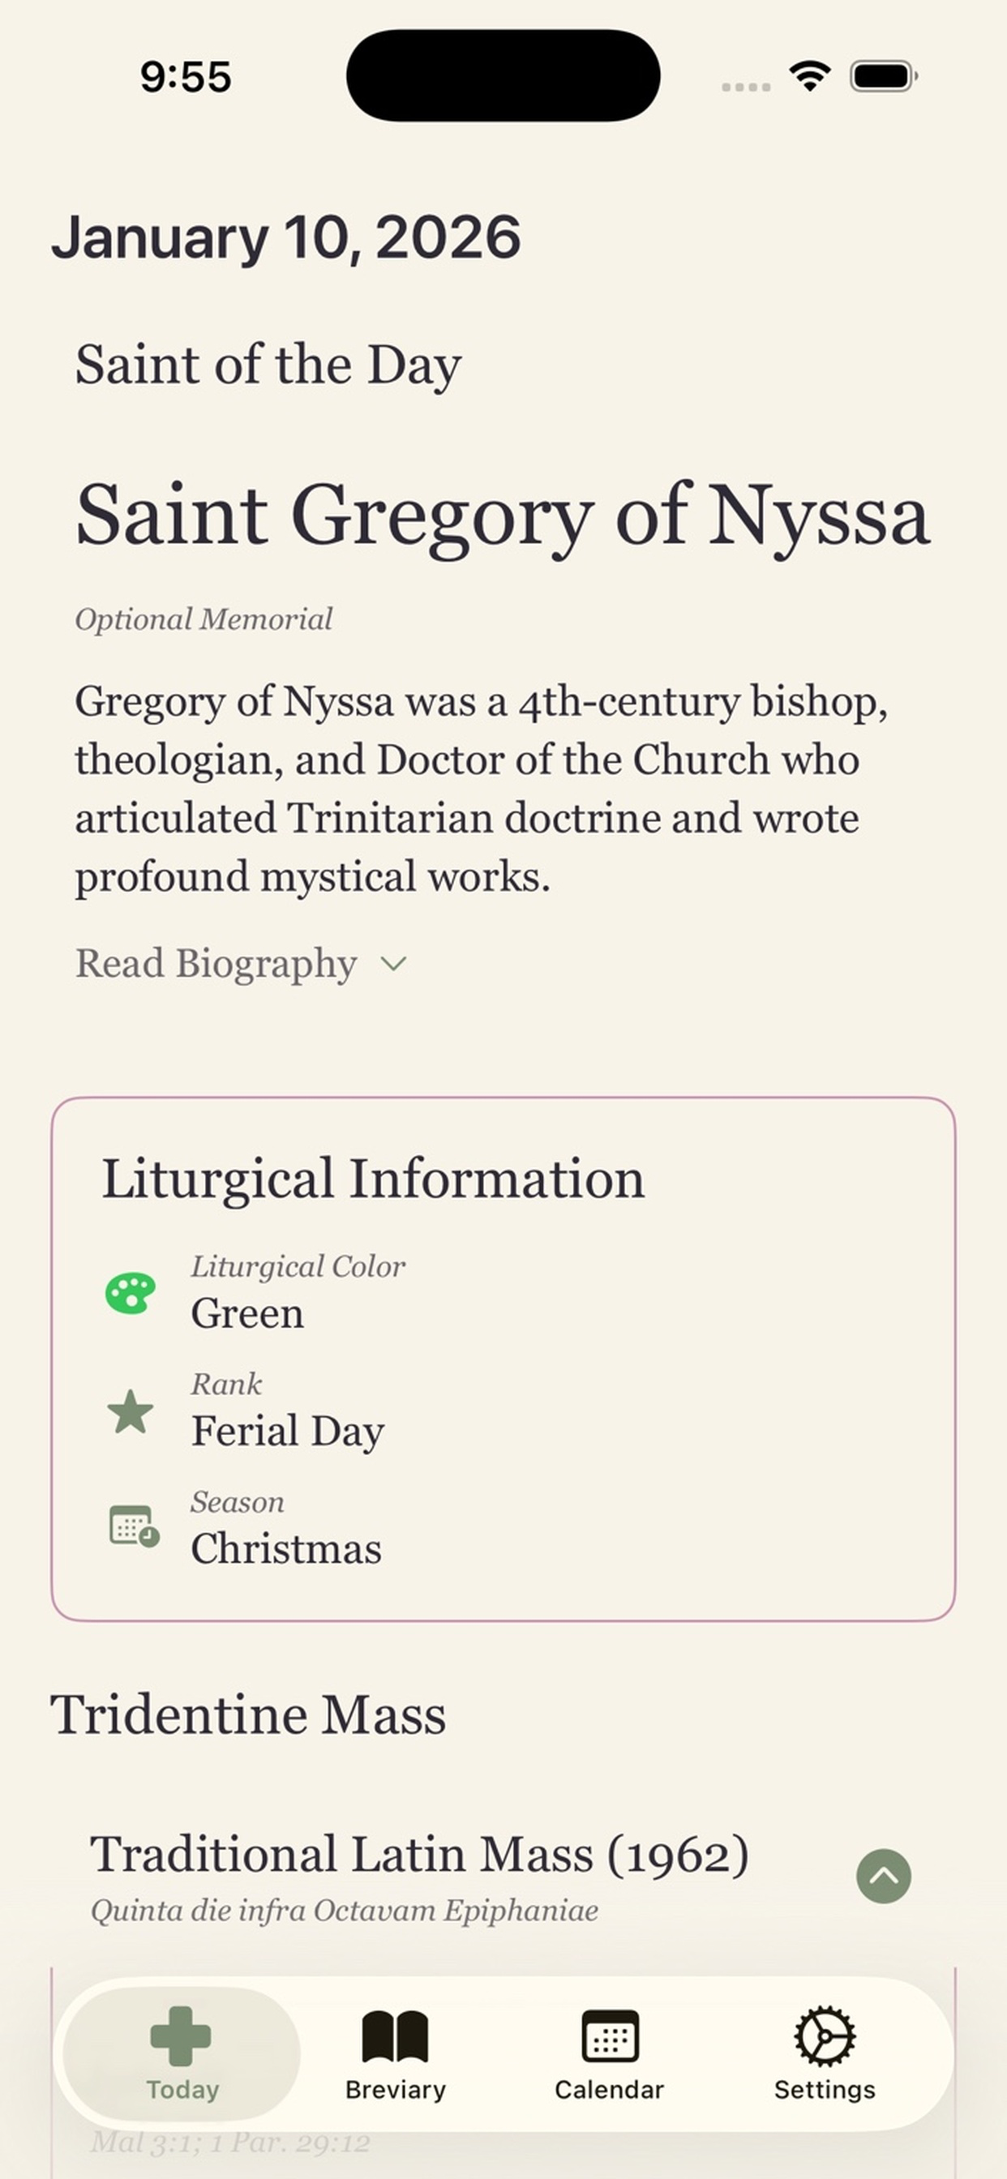1007x2179 pixels.
Task: Tap the Quinta die infra Octavam Epiphaniae subtitle
Action: point(345,1911)
